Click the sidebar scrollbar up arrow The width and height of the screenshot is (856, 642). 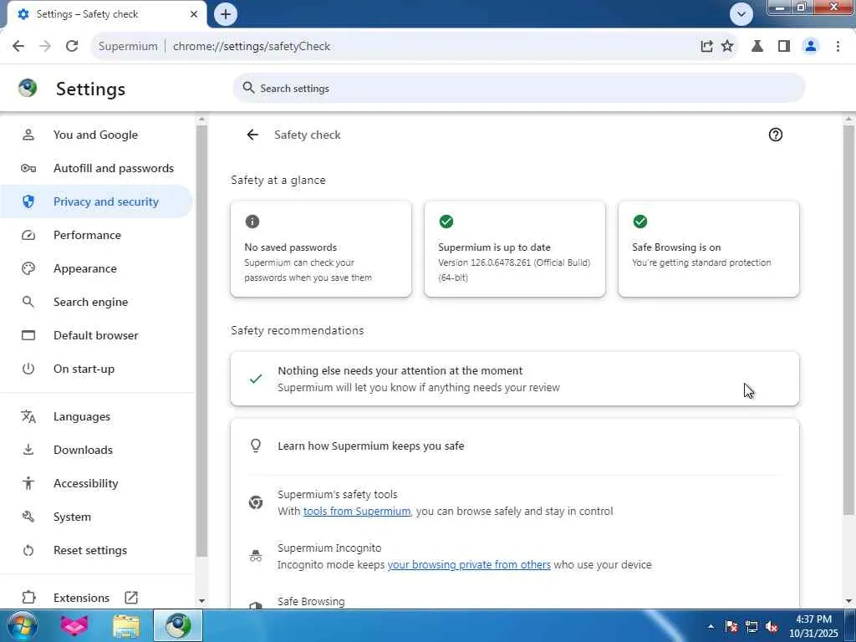pyautogui.click(x=201, y=119)
